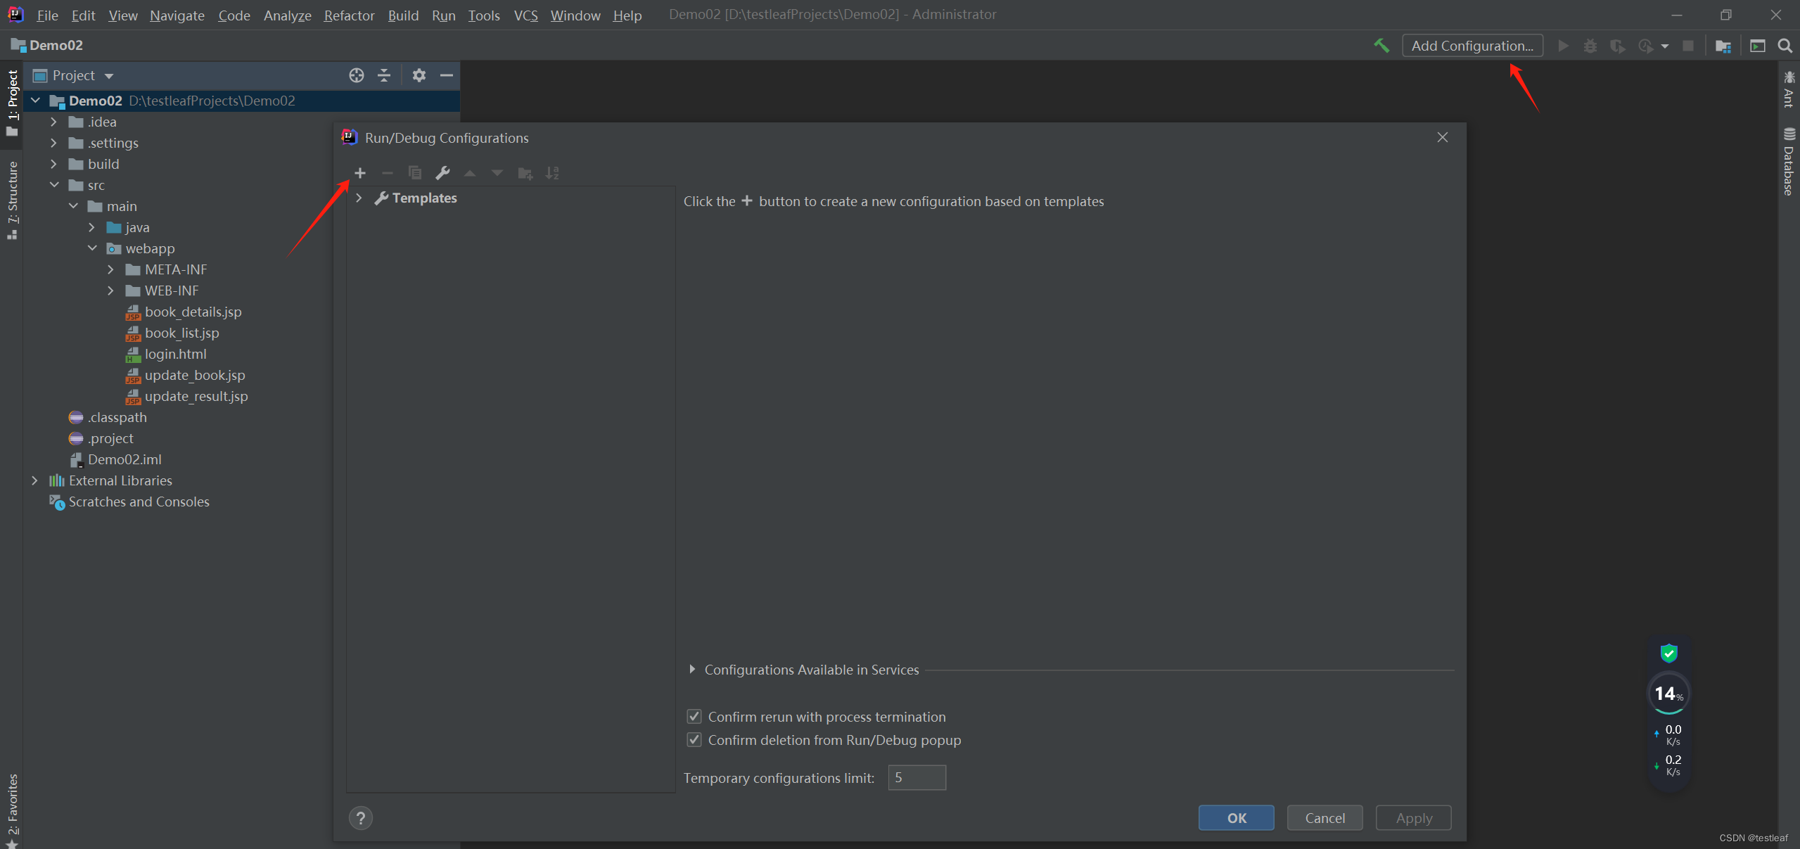Click the help question mark button in the dialog
1800x849 pixels.
360,818
